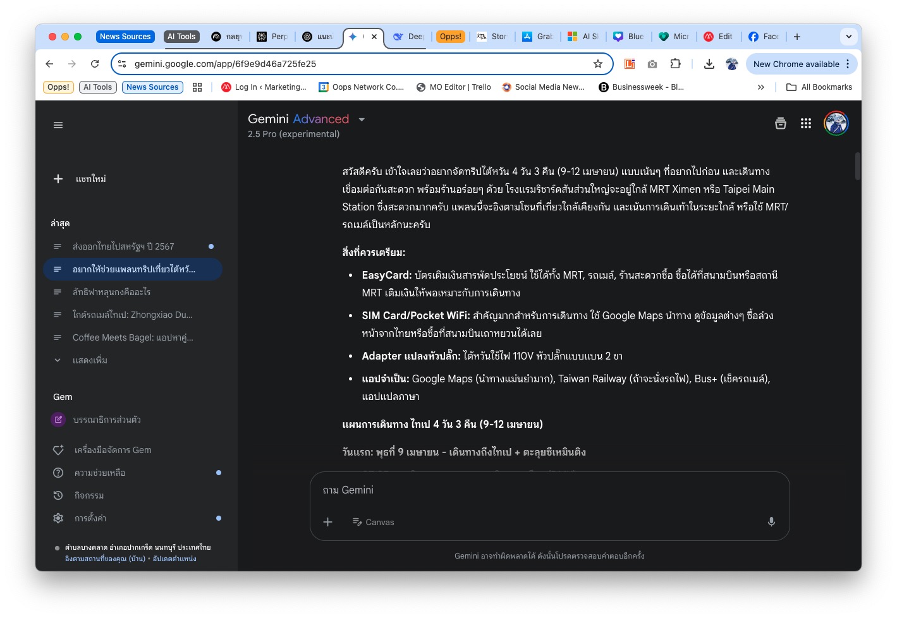
Task: Open the Extensions puzzle icon
Action: 675,64
